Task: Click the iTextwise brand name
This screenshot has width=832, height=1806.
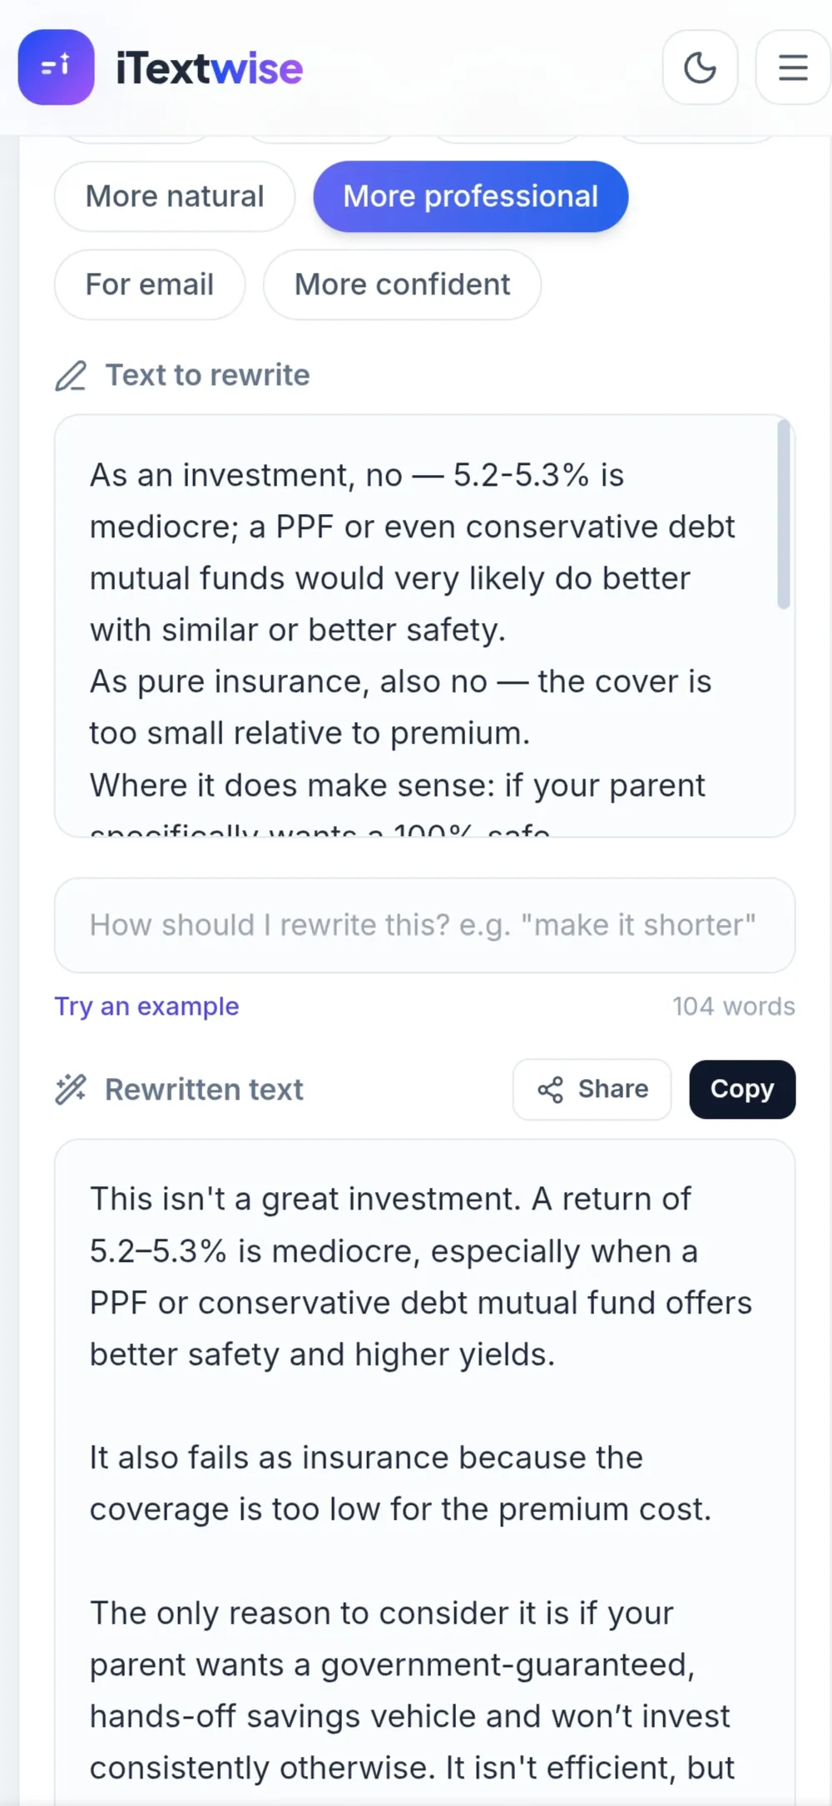Action: tap(210, 68)
